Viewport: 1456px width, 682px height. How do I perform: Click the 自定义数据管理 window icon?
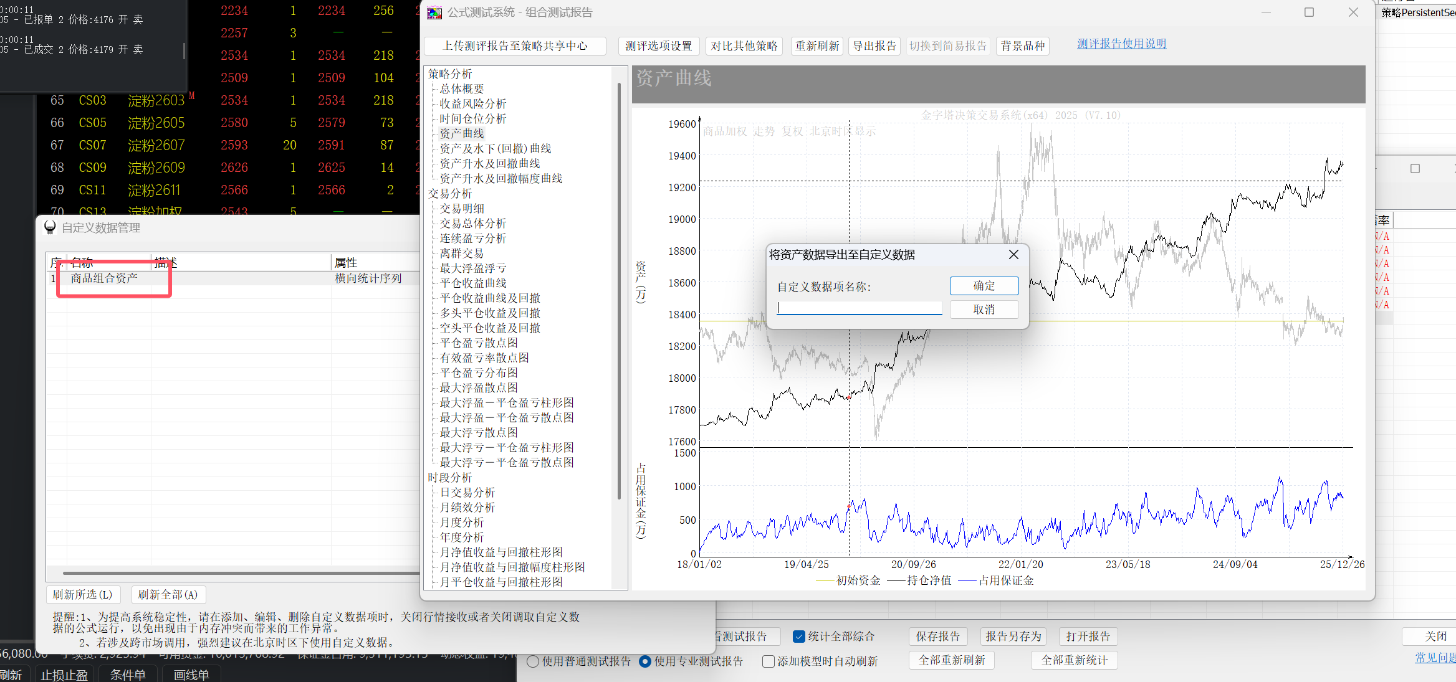pyautogui.click(x=50, y=228)
